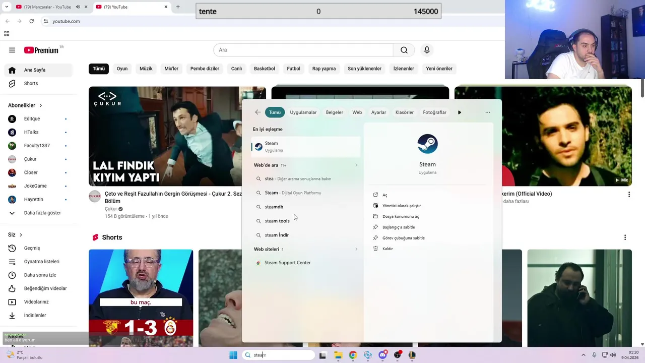Click the YouTube search magnifier button

click(x=404, y=50)
